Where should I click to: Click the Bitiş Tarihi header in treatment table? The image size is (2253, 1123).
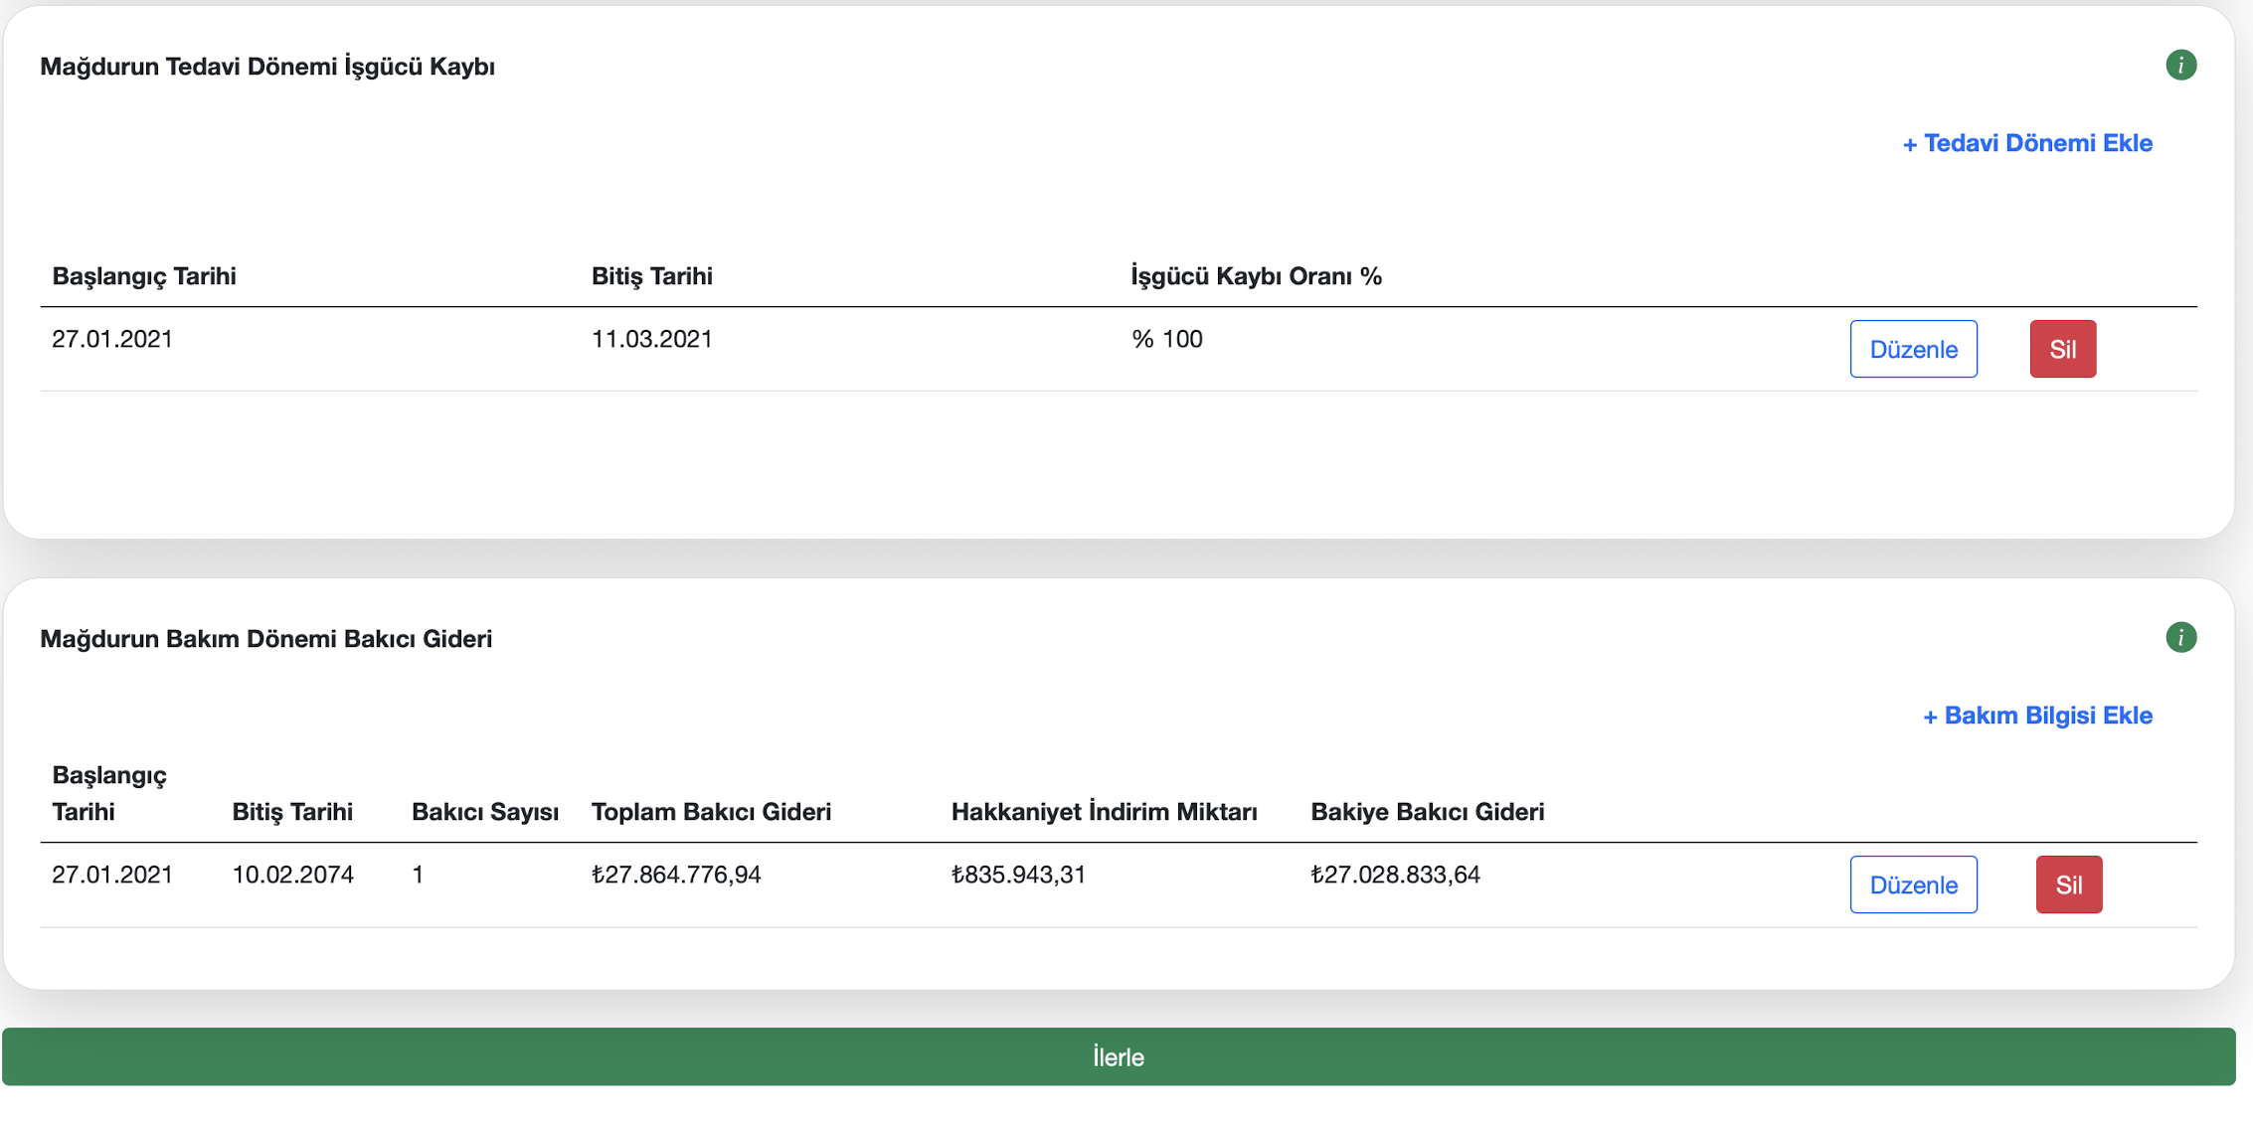pos(652,276)
